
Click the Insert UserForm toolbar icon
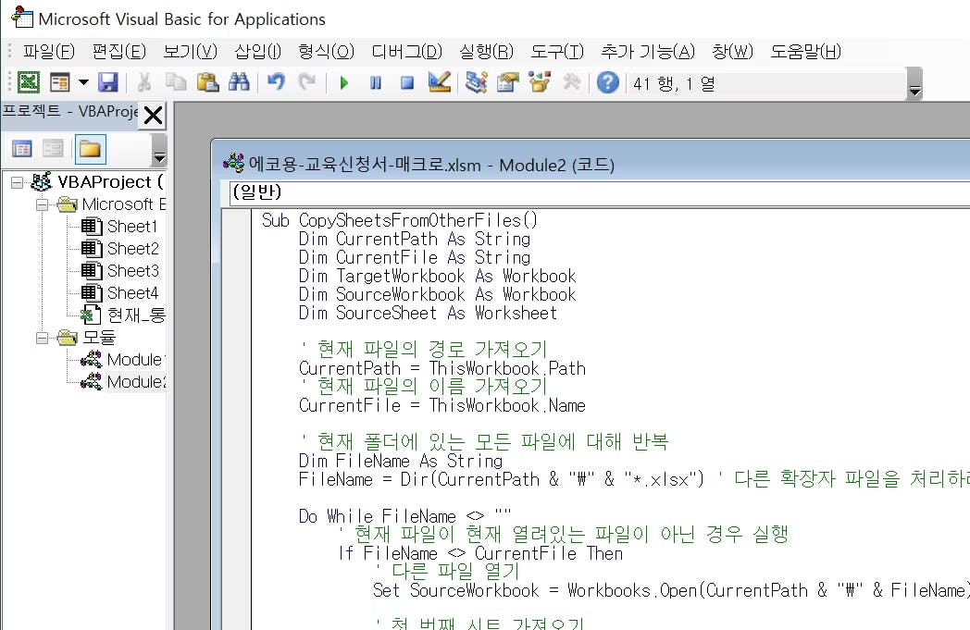coord(60,82)
